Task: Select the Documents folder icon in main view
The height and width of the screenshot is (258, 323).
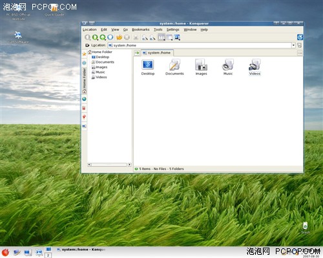Action: point(174,67)
